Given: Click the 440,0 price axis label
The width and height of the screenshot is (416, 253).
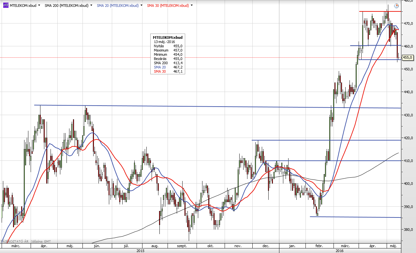Looking at the screenshot, I should [408, 92].
